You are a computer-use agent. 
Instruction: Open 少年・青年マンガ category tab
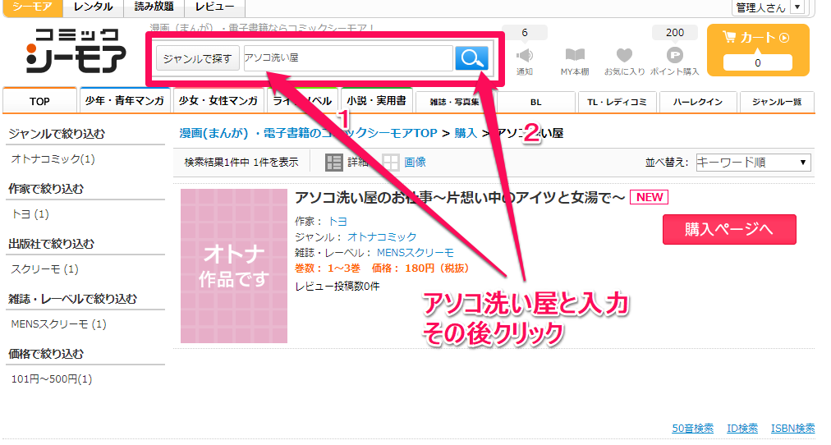pyautogui.click(x=125, y=101)
